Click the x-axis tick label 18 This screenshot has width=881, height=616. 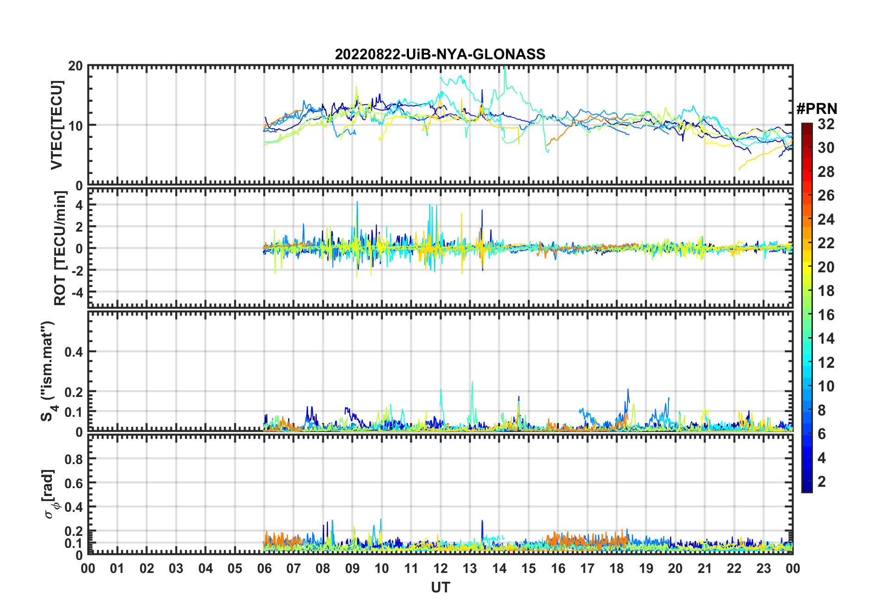[617, 568]
